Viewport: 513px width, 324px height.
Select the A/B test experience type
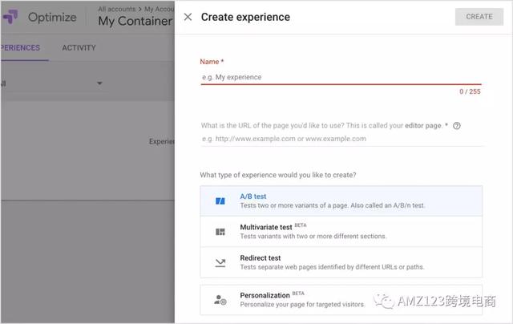click(341, 201)
